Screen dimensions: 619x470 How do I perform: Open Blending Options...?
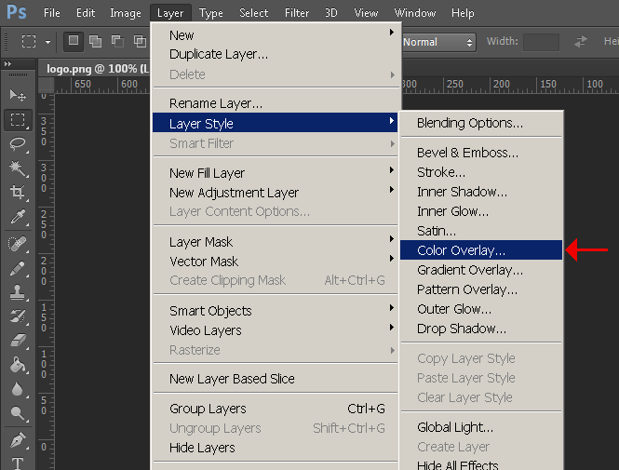[481, 123]
